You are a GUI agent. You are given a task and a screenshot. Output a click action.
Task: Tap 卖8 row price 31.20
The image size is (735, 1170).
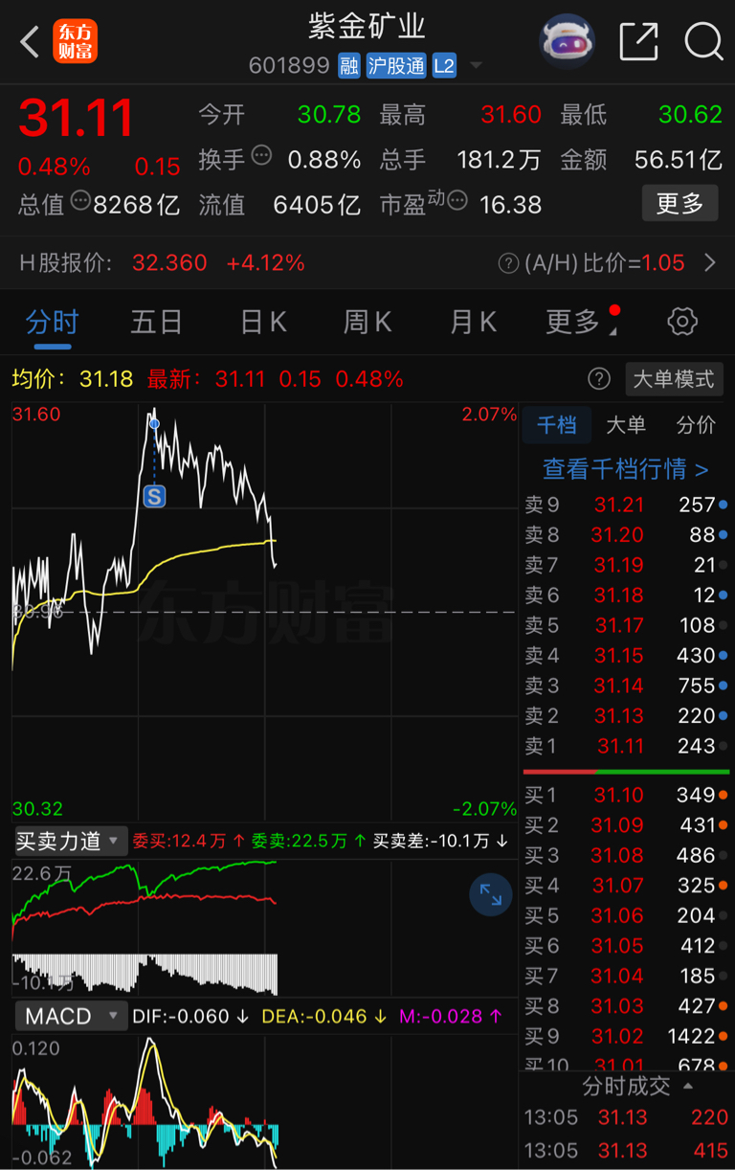point(619,534)
